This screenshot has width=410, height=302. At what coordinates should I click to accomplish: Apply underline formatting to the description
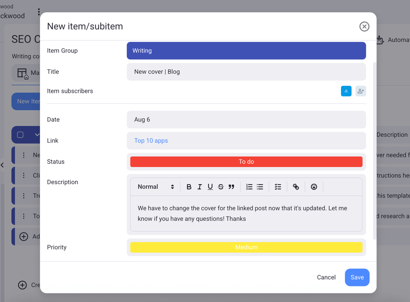(210, 187)
